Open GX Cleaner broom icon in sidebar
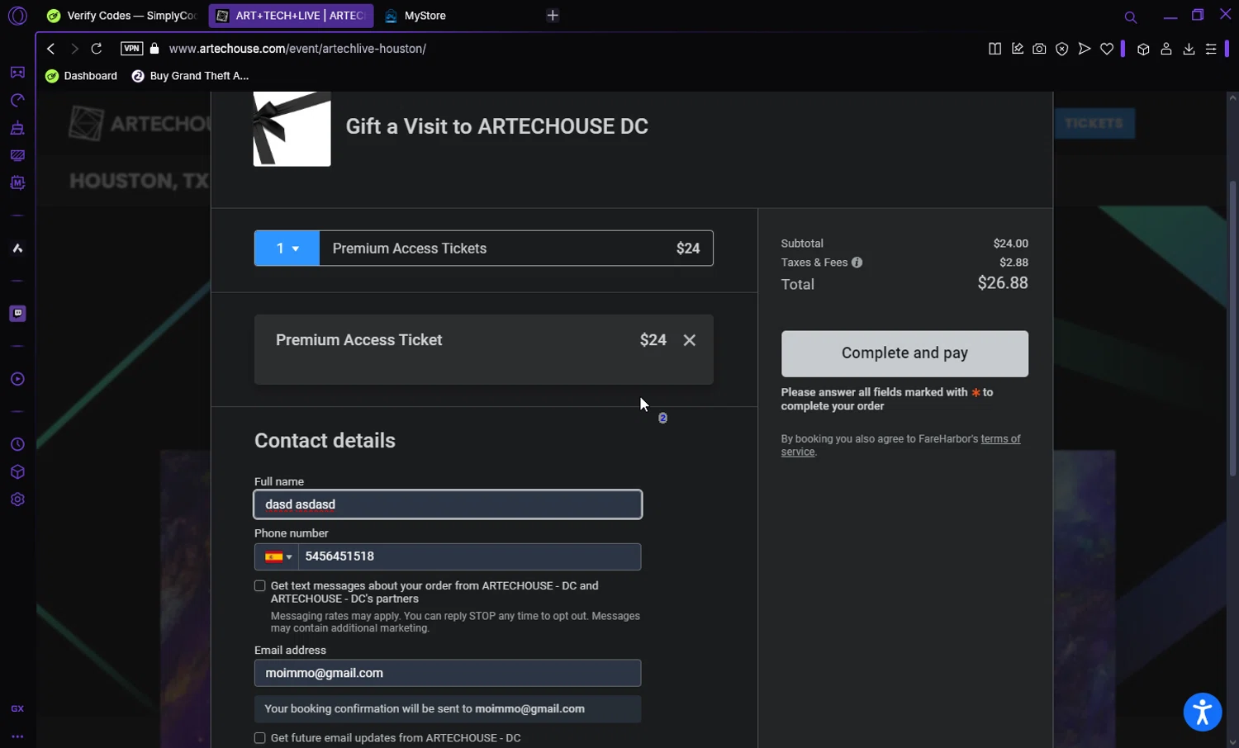 click(x=17, y=128)
